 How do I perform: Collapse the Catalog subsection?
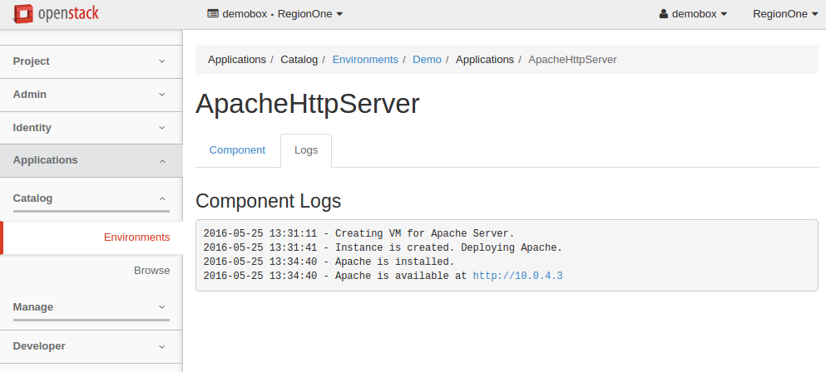(x=91, y=198)
